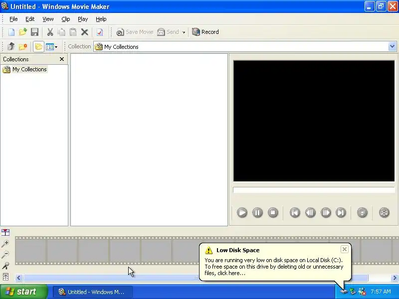The width and height of the screenshot is (399, 299).
Task: Toggle the Collections pane folder button
Action: (38, 46)
